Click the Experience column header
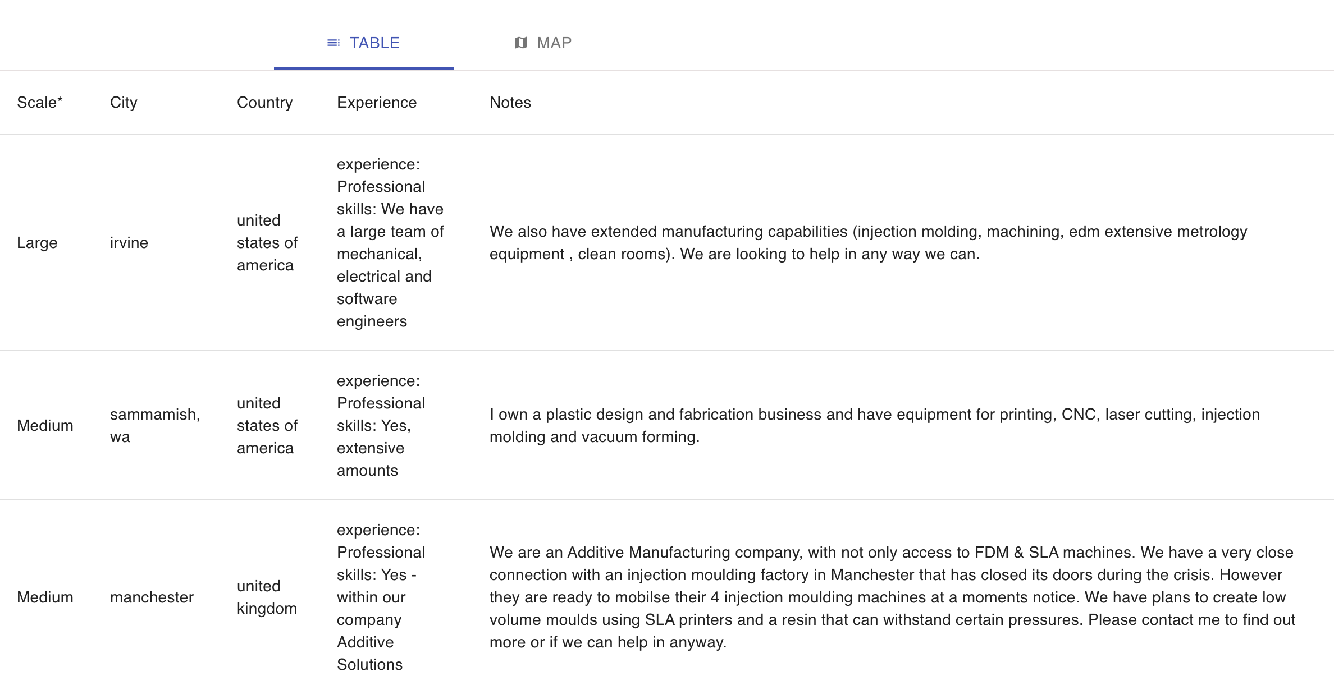1334x690 pixels. pos(377,102)
